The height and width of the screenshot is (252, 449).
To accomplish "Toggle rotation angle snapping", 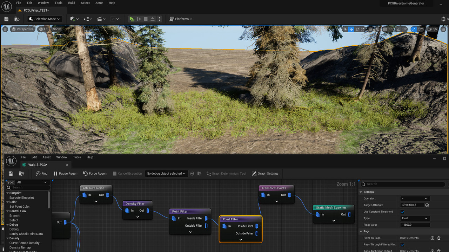I will click(398, 29).
